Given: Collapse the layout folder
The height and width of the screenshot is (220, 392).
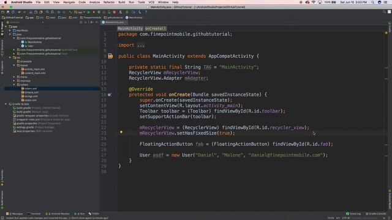Looking at the screenshot, I should [14, 65].
